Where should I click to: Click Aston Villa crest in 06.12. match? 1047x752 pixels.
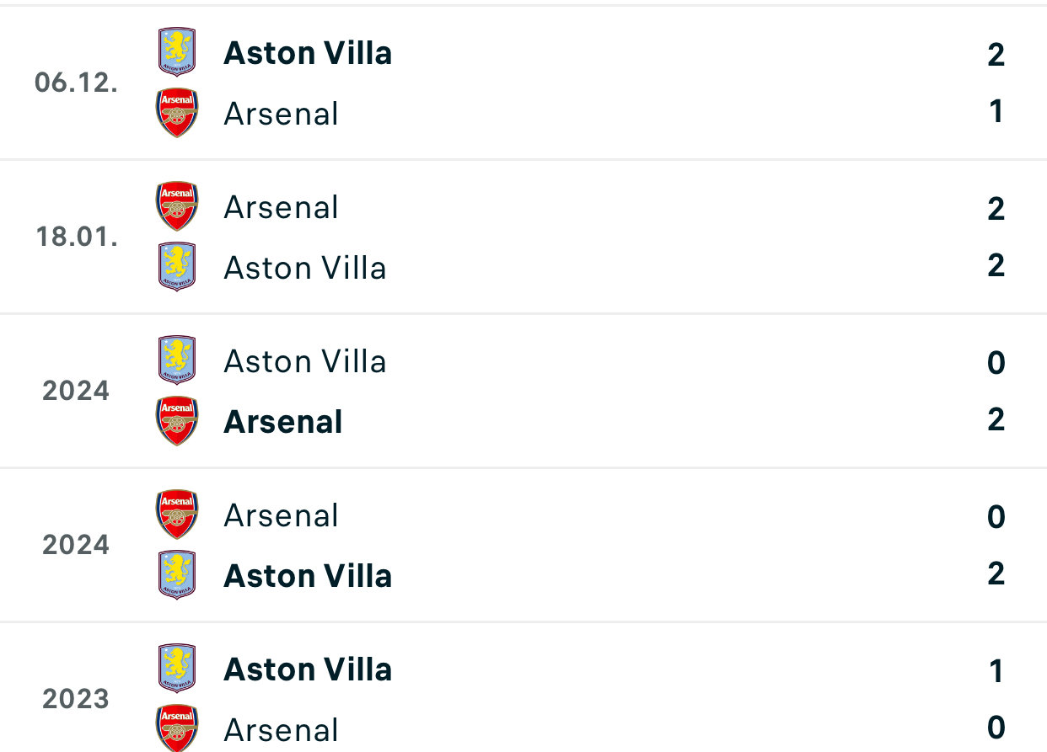point(177,52)
